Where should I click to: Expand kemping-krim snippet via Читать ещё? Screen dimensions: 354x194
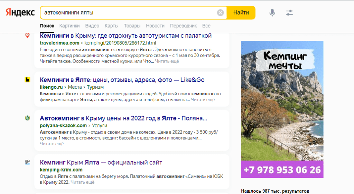point(83,182)
